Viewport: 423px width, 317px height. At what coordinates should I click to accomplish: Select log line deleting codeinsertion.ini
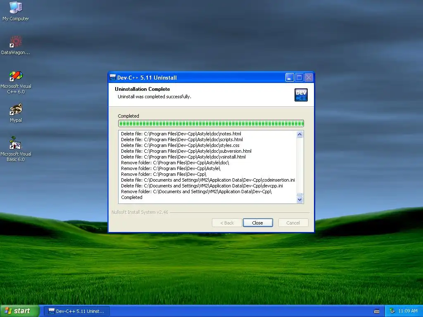click(208, 180)
